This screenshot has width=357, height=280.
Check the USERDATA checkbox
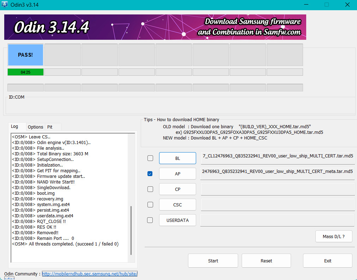(x=150, y=220)
